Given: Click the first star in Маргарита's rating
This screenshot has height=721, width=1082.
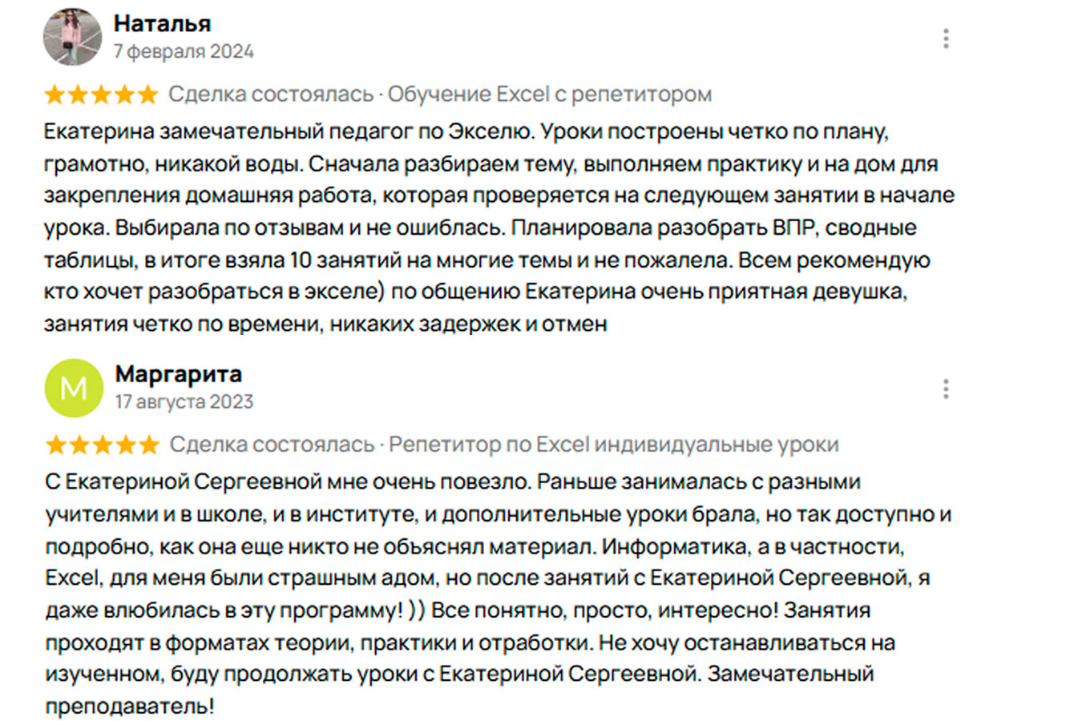Looking at the screenshot, I should point(56,445).
